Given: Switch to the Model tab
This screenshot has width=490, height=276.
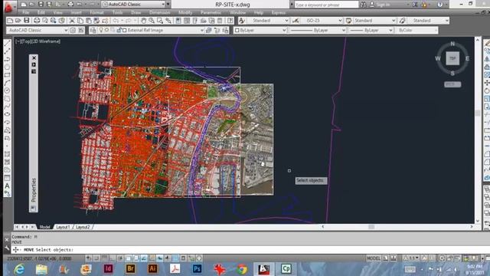Looking at the screenshot, I should tap(44, 227).
